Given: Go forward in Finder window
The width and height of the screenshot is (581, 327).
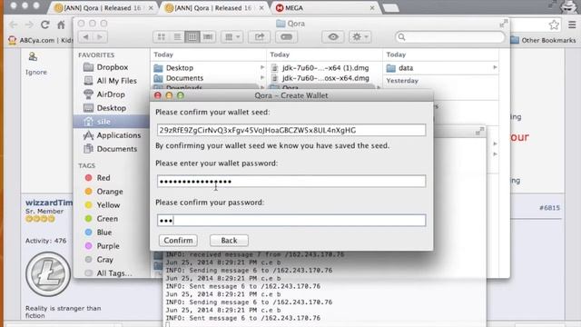Looking at the screenshot, I should coord(100,36).
